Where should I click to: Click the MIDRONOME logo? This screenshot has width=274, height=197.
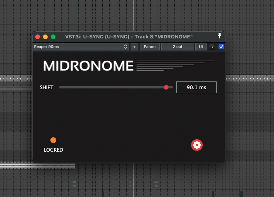88,66
